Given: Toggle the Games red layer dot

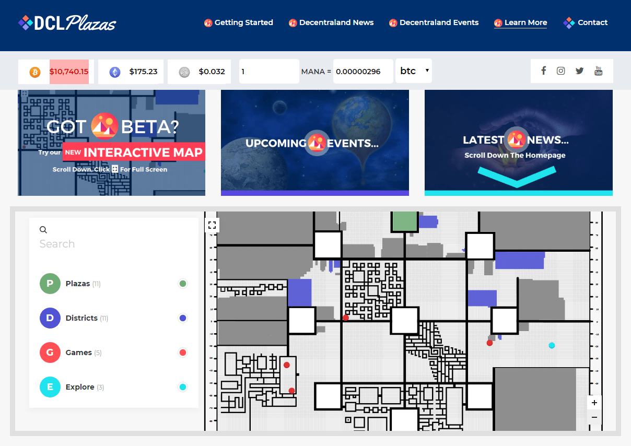Looking at the screenshot, I should tap(183, 353).
